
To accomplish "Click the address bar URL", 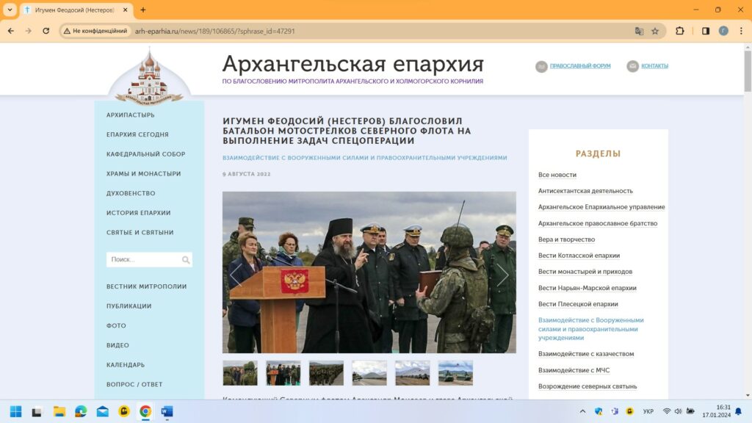I will 215,31.
